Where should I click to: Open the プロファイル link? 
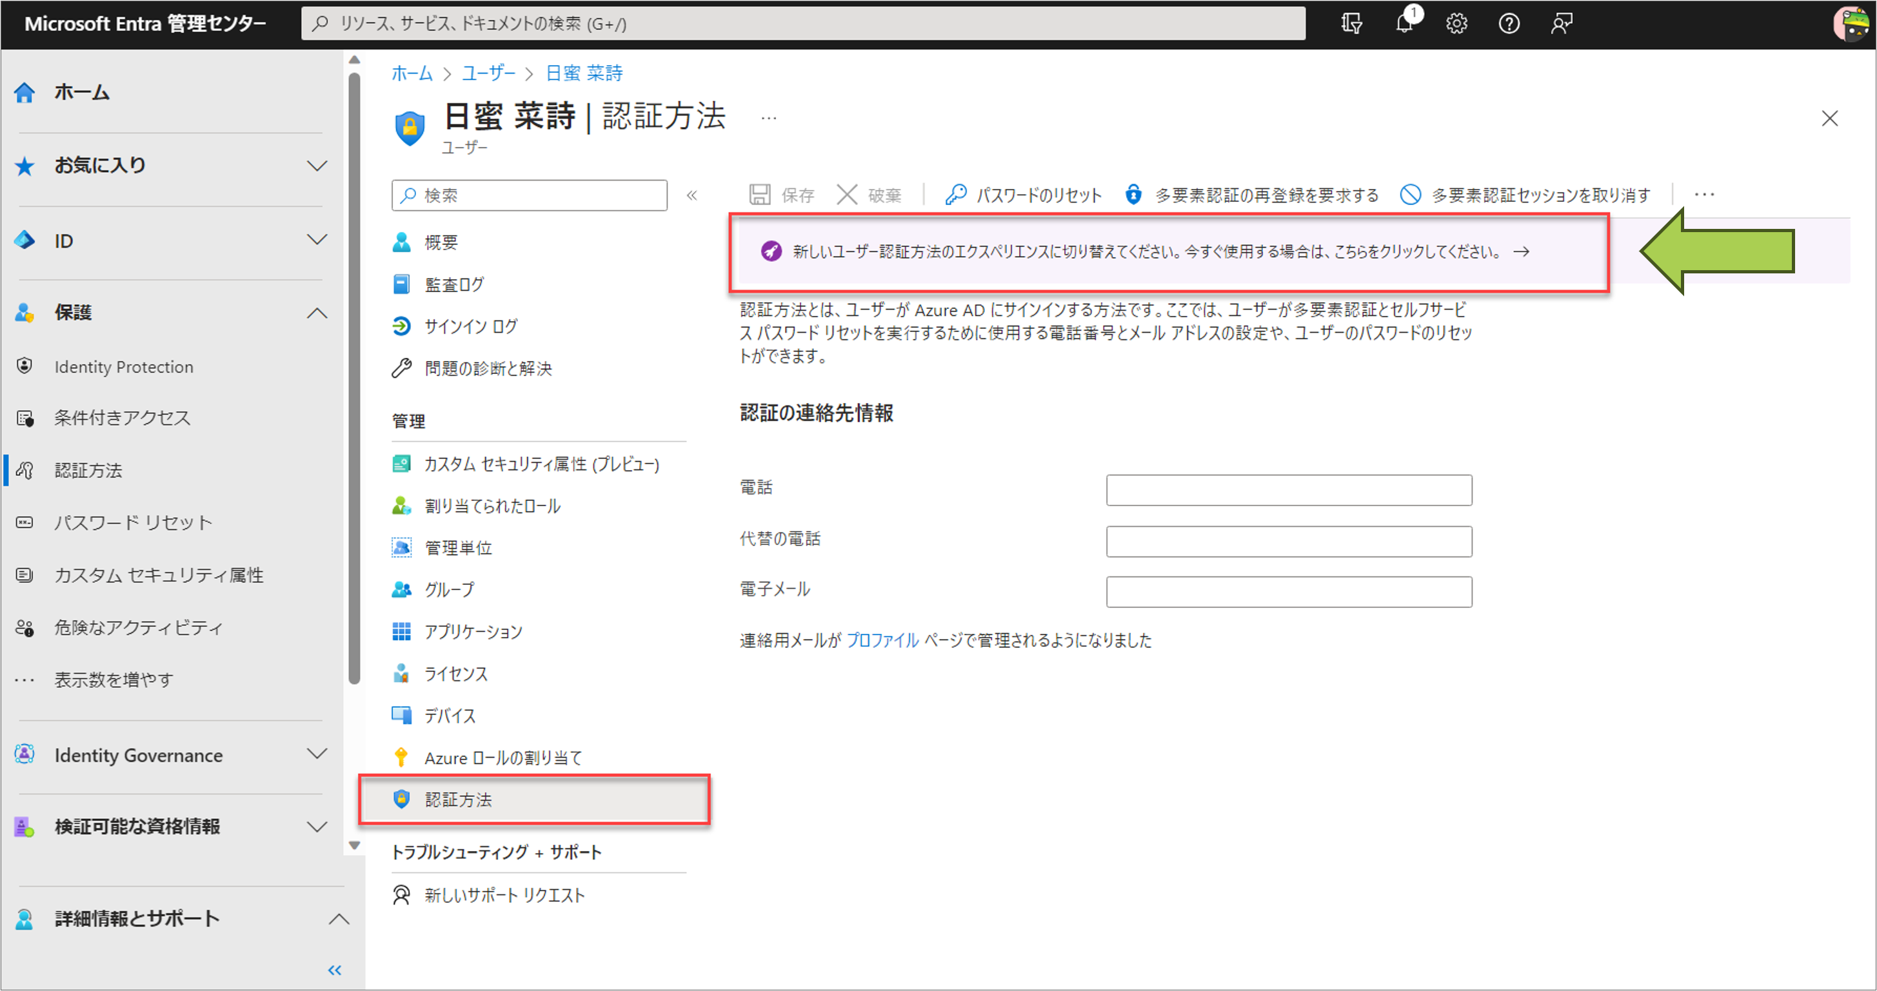pyautogui.click(x=882, y=641)
